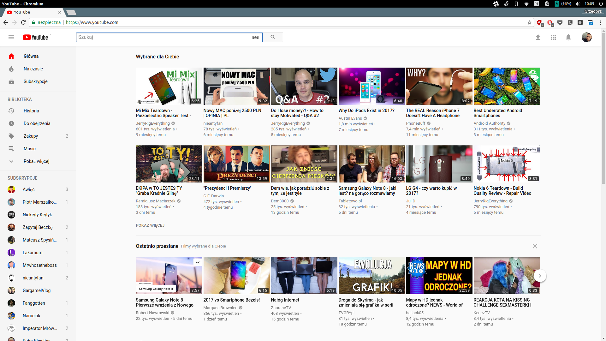Open the Austin Evans channel link
Image resolution: width=606 pixels, height=341 pixels.
click(350, 118)
